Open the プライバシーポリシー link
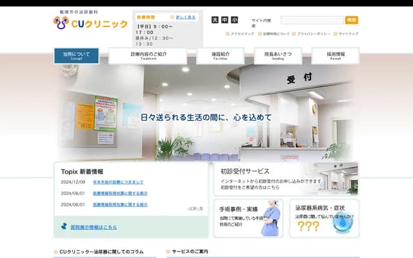Image resolution: width=413 pixels, height=258 pixels. [313, 34]
